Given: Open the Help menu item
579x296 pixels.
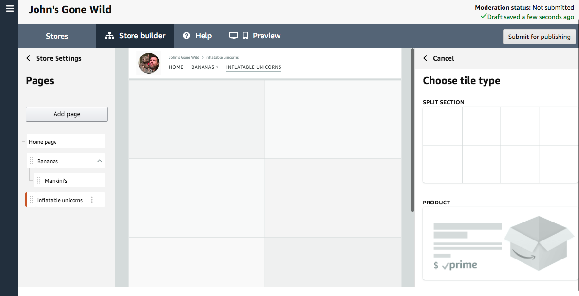Looking at the screenshot, I should pyautogui.click(x=197, y=36).
